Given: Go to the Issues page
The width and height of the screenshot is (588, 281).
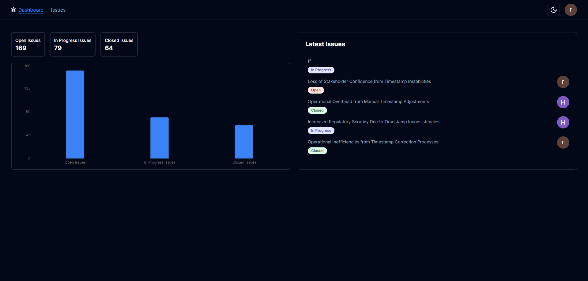Looking at the screenshot, I should pos(58,10).
